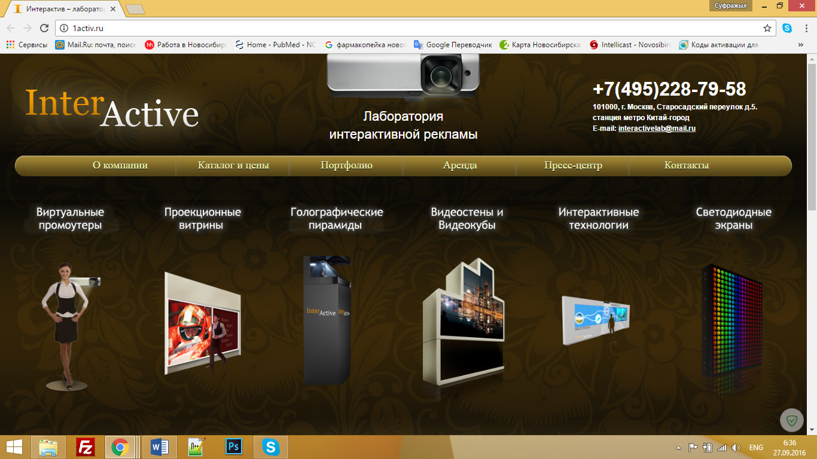Open the volume speaker icon in tray
817x459 pixels.
coord(736,448)
